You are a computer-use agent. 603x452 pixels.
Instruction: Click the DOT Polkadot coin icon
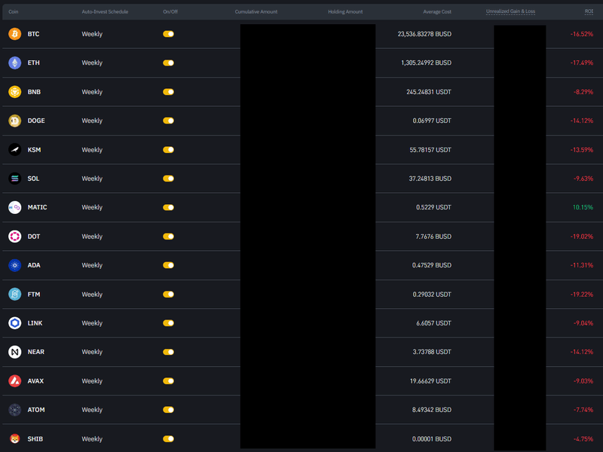click(x=14, y=237)
